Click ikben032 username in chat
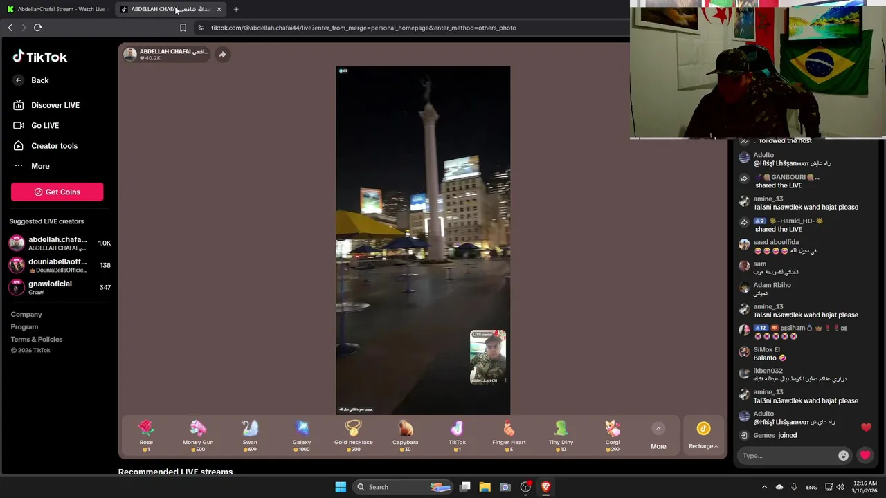Screen dimensions: 886x498 [x=768, y=371]
